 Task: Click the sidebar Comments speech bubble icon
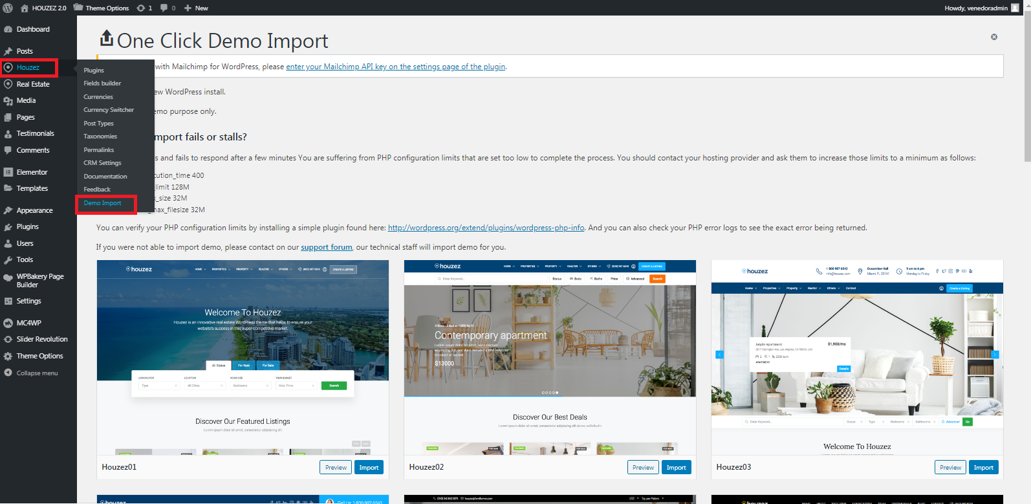8,150
